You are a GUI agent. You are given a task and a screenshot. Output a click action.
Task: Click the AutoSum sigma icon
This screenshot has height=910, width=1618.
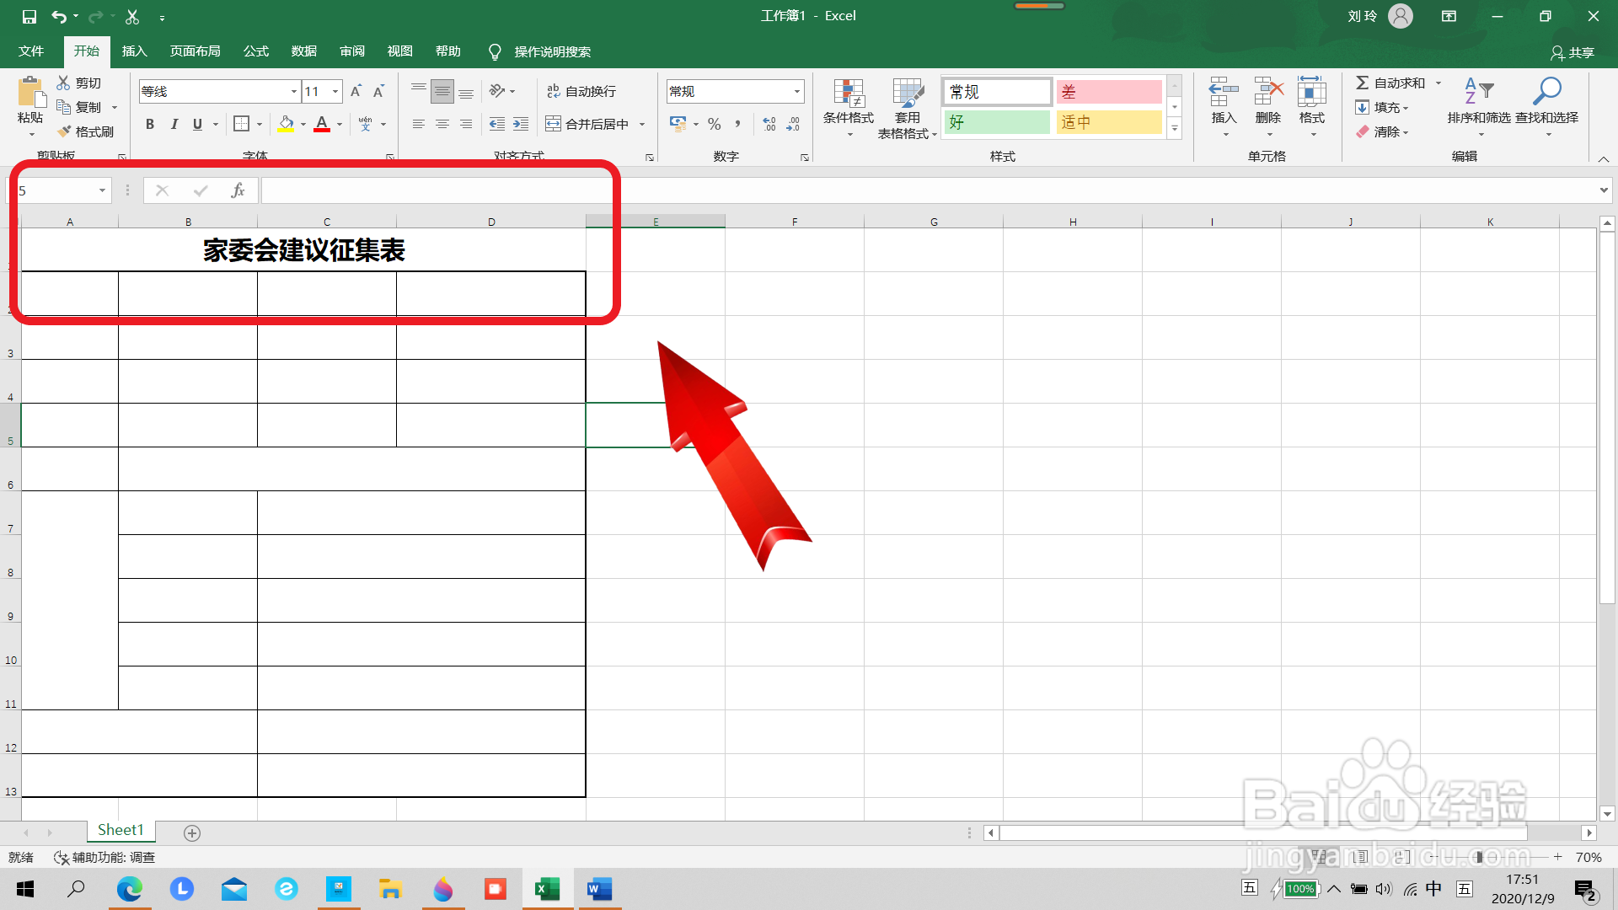(x=1362, y=83)
